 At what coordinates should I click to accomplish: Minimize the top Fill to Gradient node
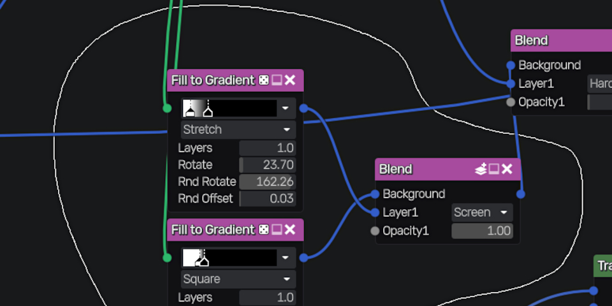click(x=277, y=80)
